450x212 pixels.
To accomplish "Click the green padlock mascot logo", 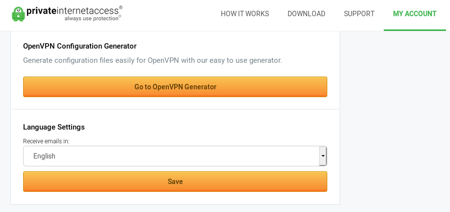I will [19, 14].
